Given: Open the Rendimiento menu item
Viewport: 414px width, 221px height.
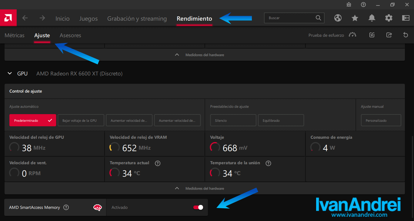Looking at the screenshot, I should click(x=194, y=19).
